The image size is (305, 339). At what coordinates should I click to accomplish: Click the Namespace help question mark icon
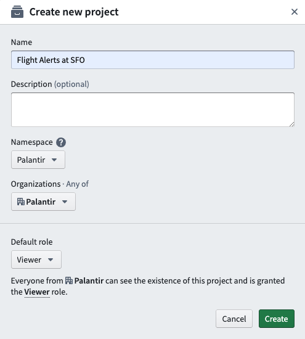click(x=61, y=142)
